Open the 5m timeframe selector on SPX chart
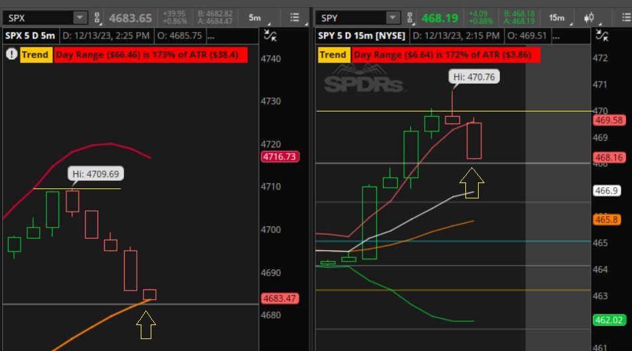Viewport: 632px width, 351px height. pyautogui.click(x=256, y=18)
